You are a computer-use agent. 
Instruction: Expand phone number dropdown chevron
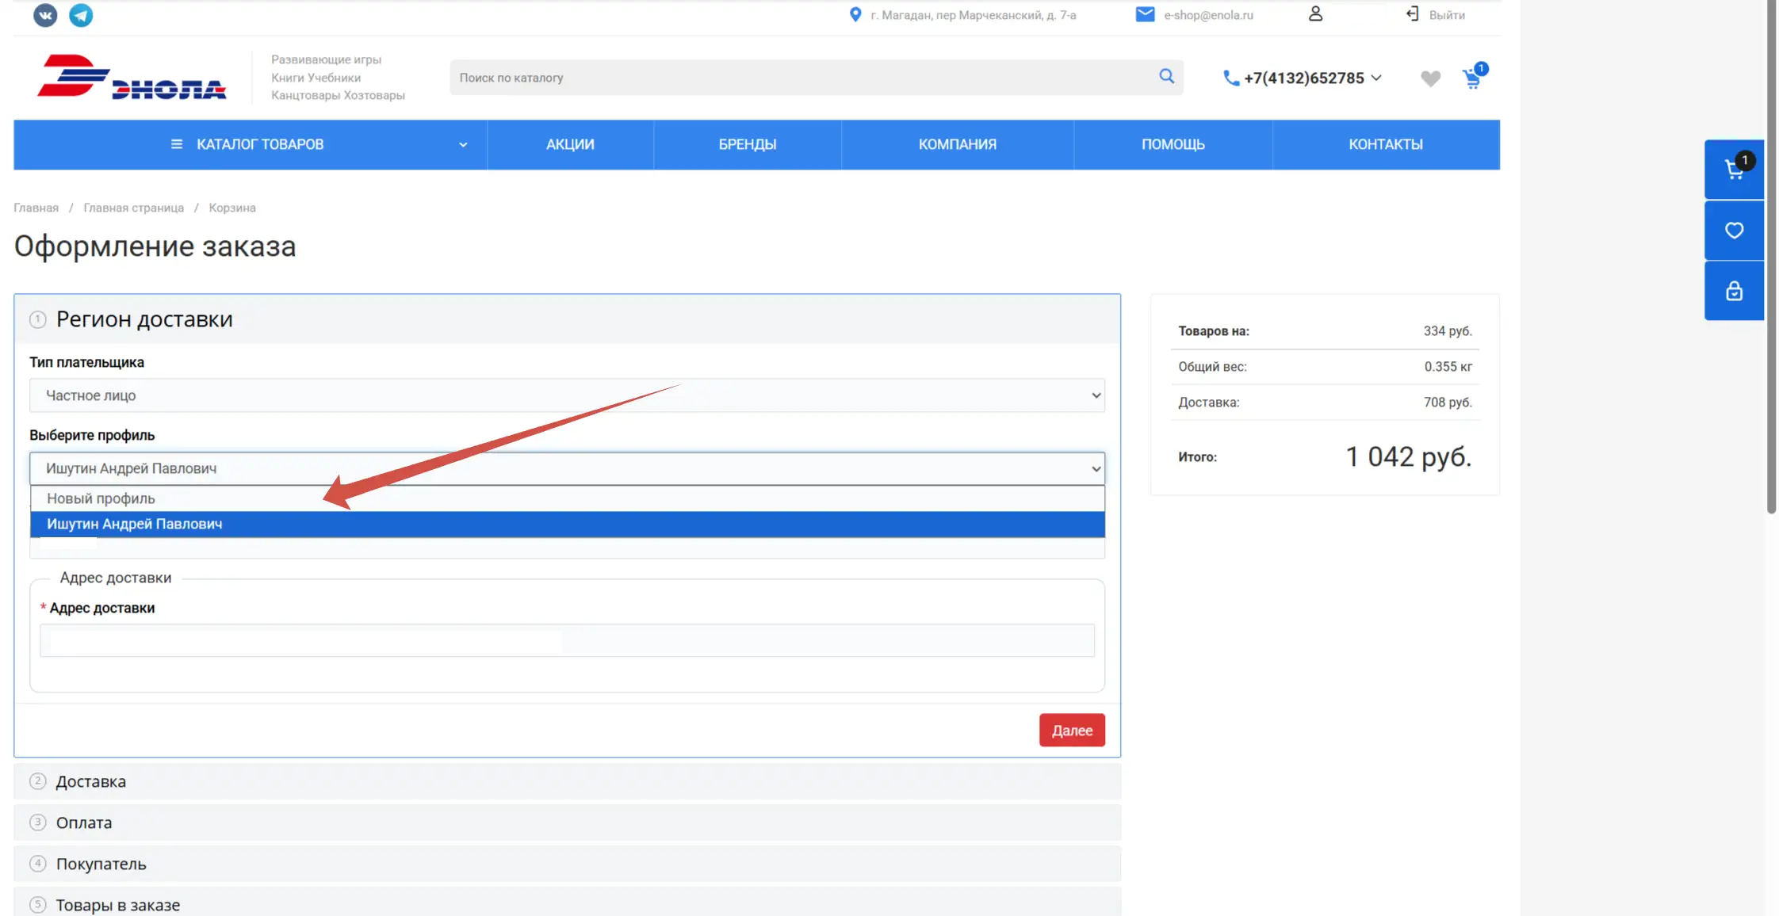[x=1376, y=78]
